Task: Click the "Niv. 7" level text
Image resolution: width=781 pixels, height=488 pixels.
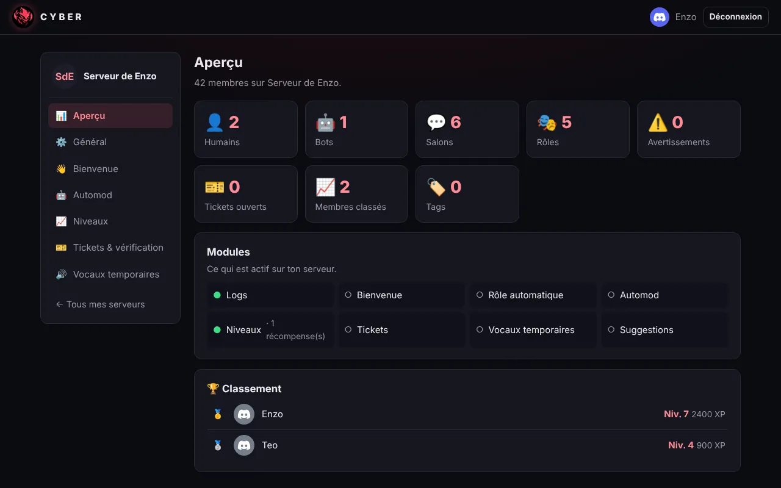Action: 676,414
